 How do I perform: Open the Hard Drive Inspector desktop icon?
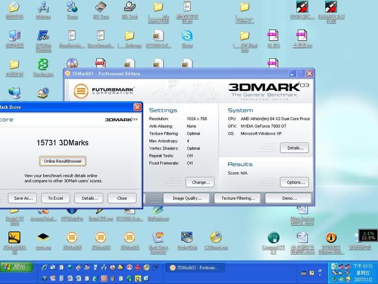pyautogui.click(x=158, y=242)
